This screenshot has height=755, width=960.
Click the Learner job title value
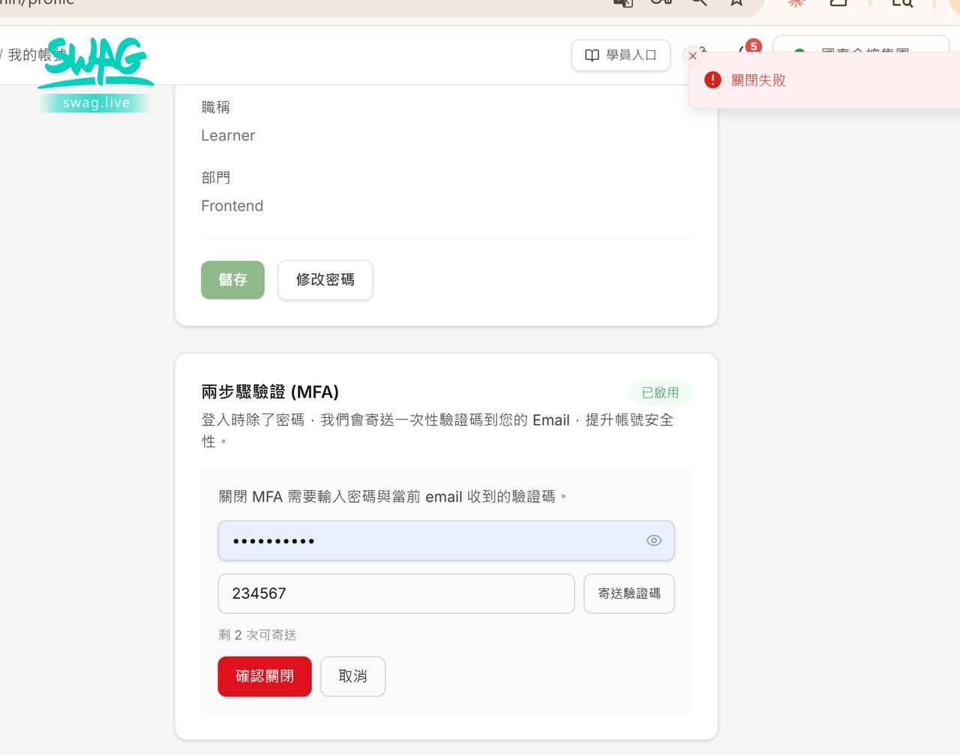(x=228, y=136)
